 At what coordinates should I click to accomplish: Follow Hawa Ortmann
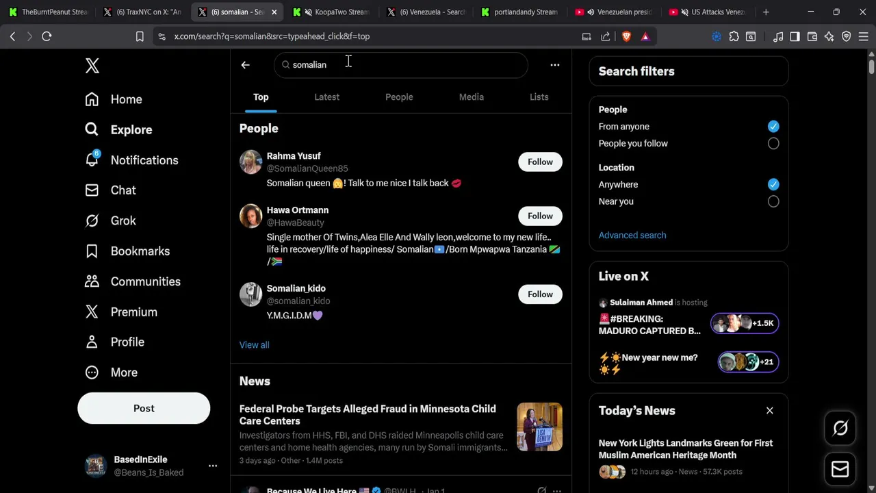coord(540,216)
